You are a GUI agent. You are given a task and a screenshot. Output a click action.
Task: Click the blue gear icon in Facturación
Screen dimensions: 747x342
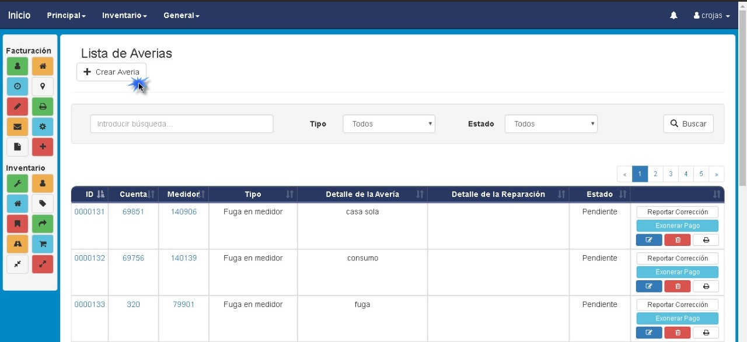pyautogui.click(x=43, y=126)
